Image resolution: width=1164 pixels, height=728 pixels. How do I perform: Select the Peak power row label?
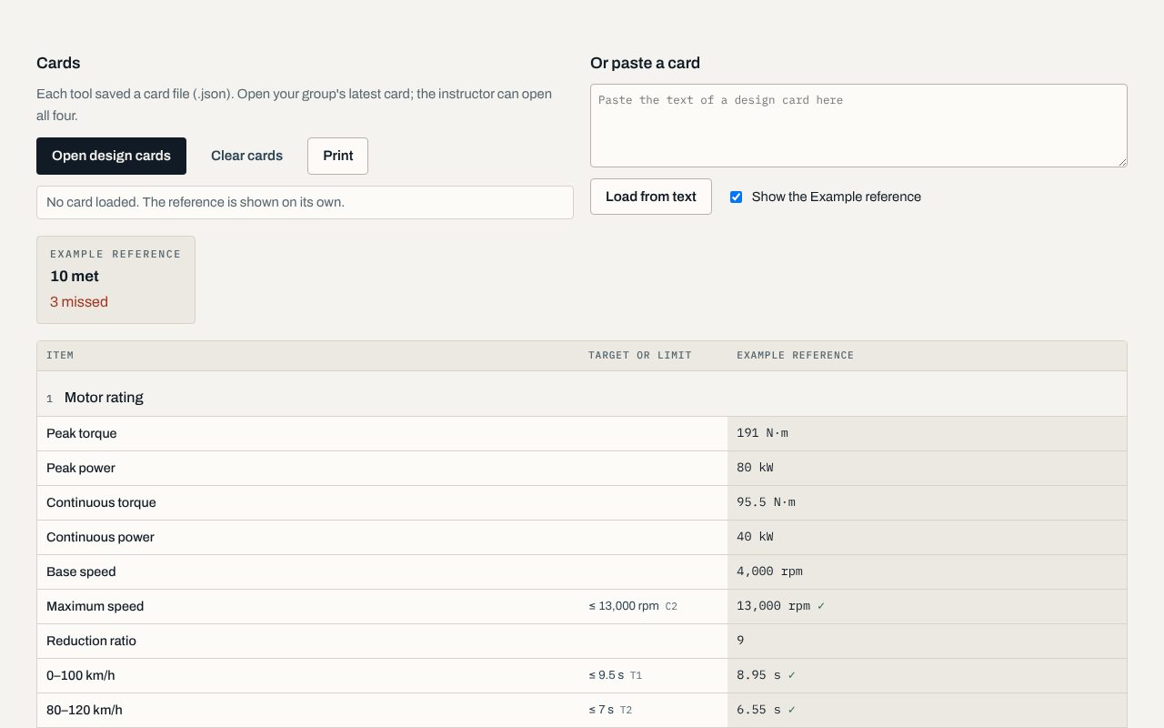pyautogui.click(x=81, y=468)
